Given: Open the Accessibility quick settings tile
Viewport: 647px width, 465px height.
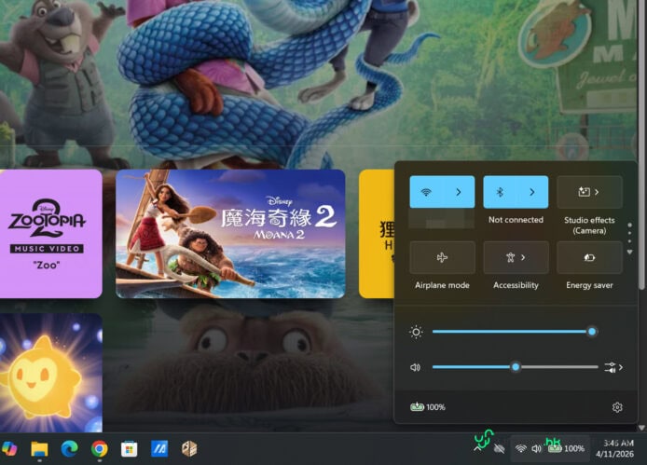Looking at the screenshot, I should pyautogui.click(x=516, y=257).
